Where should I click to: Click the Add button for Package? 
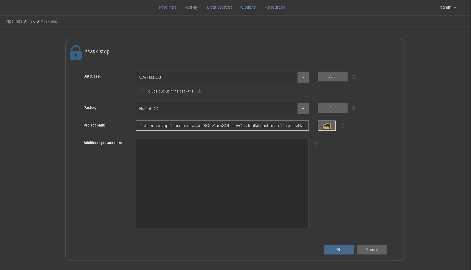(333, 108)
